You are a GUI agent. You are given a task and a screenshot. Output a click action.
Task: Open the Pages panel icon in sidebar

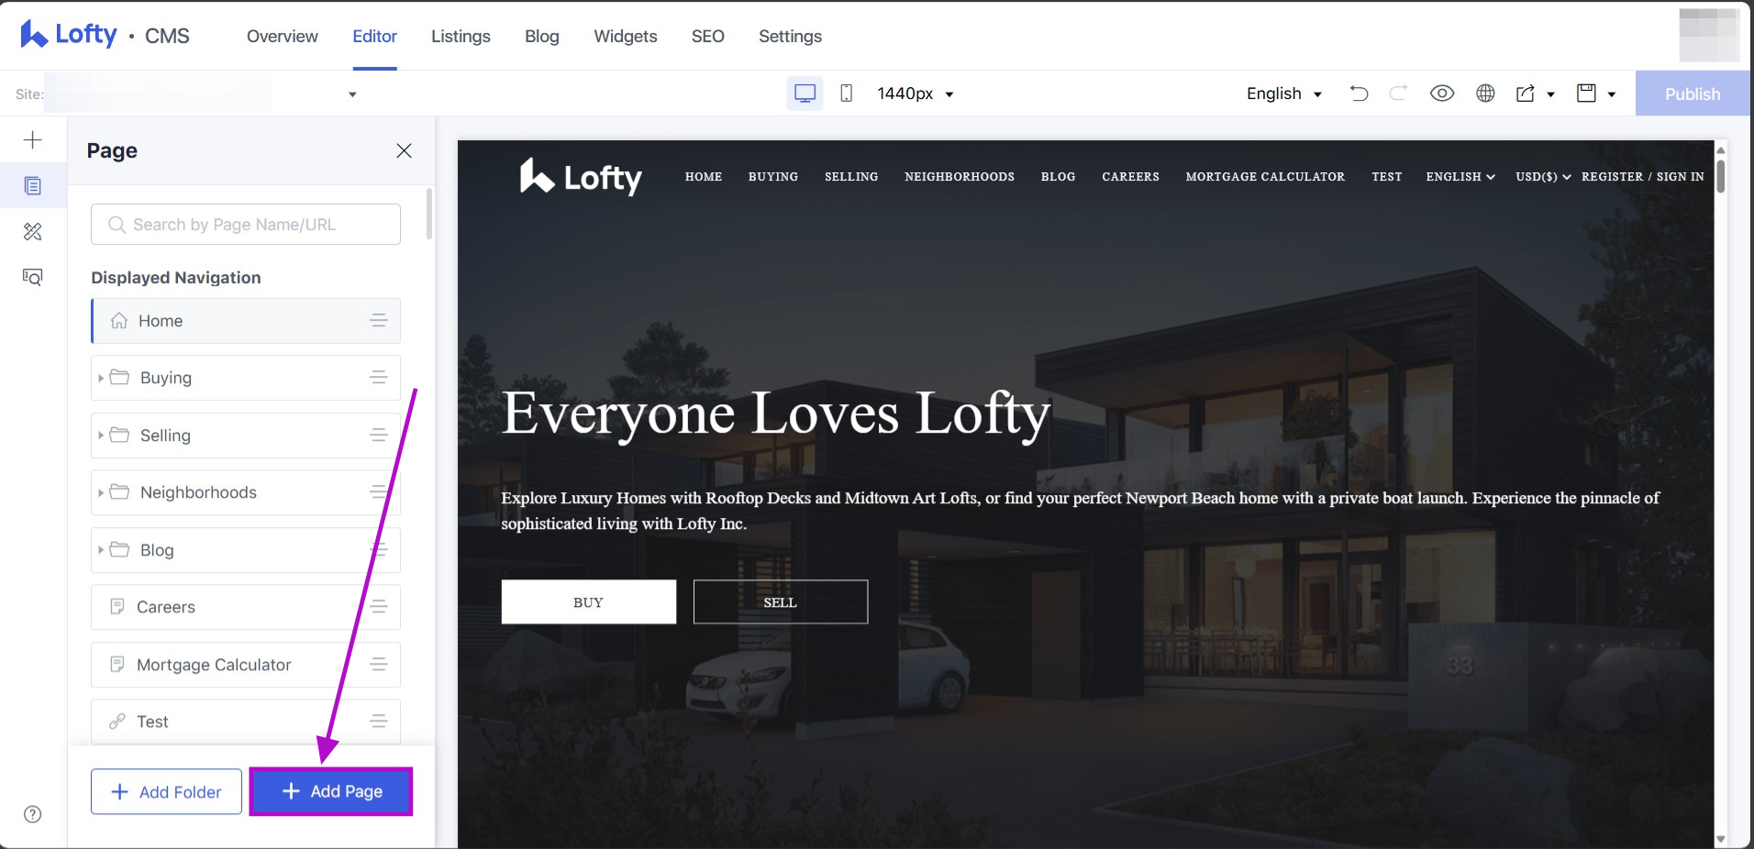tap(33, 186)
